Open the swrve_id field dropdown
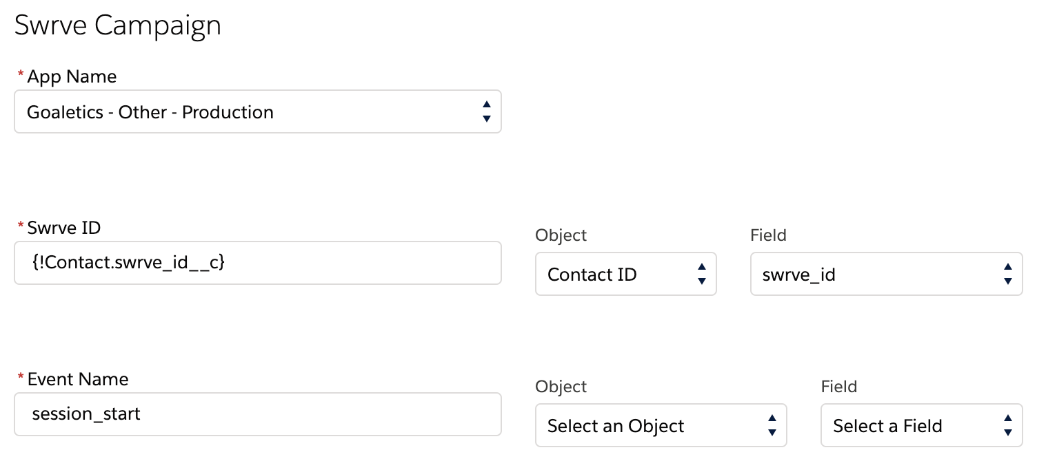The height and width of the screenshot is (461, 1037). click(887, 274)
